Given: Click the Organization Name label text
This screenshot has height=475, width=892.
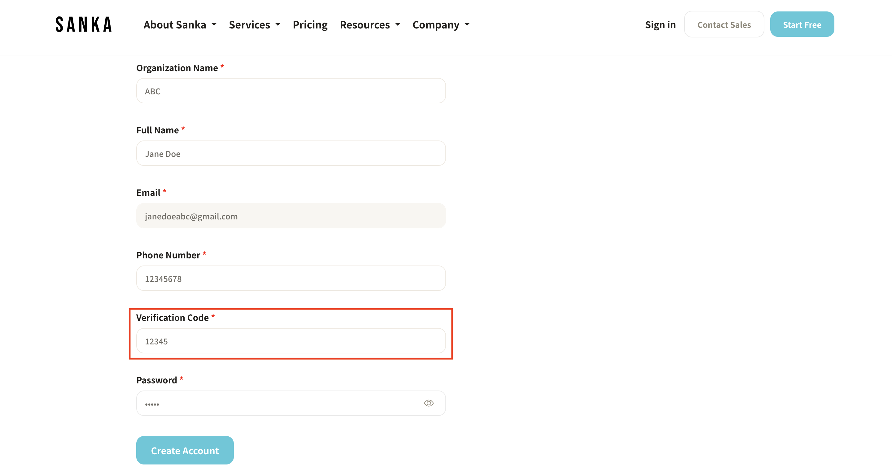Looking at the screenshot, I should pos(177,68).
